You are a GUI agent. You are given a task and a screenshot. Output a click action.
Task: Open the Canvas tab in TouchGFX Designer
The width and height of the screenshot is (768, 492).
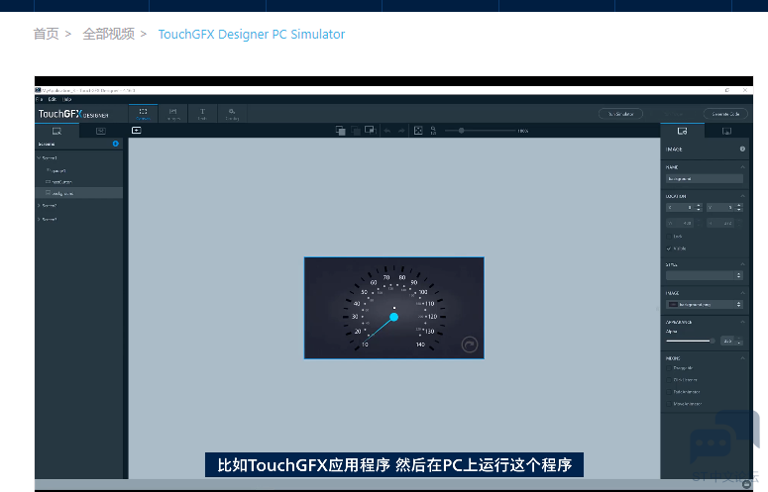(x=143, y=114)
